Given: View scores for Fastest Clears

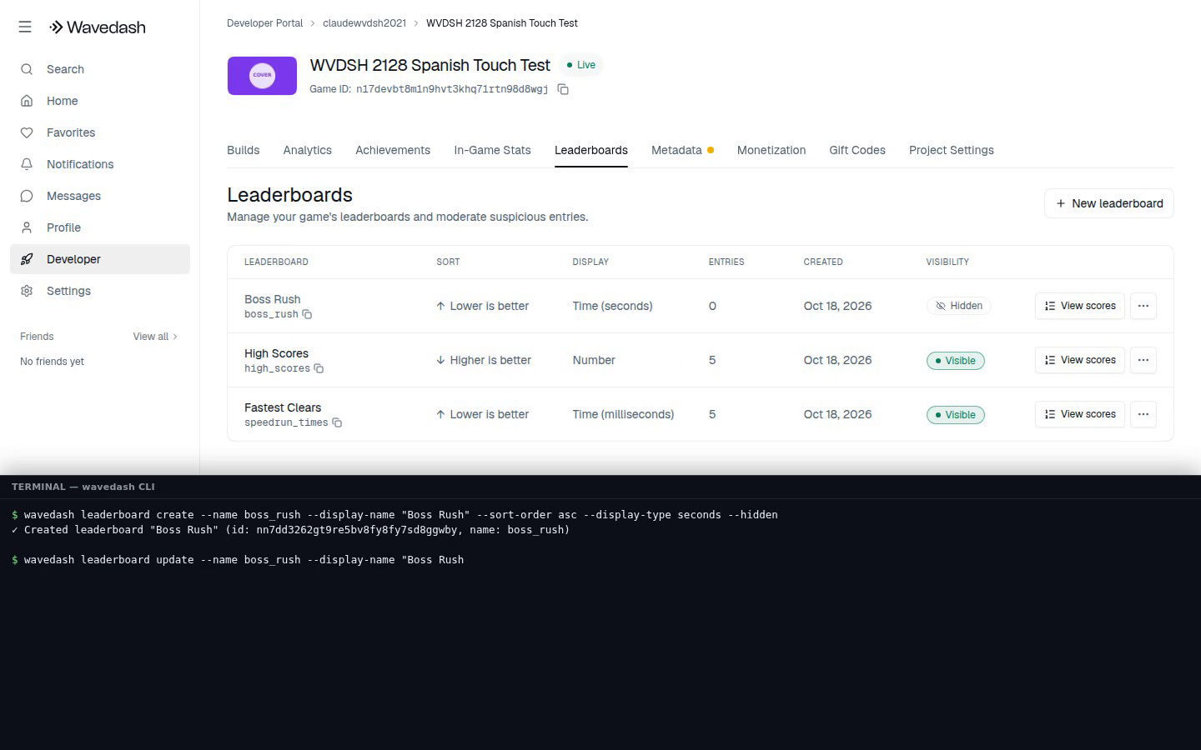Looking at the screenshot, I should click(x=1080, y=414).
